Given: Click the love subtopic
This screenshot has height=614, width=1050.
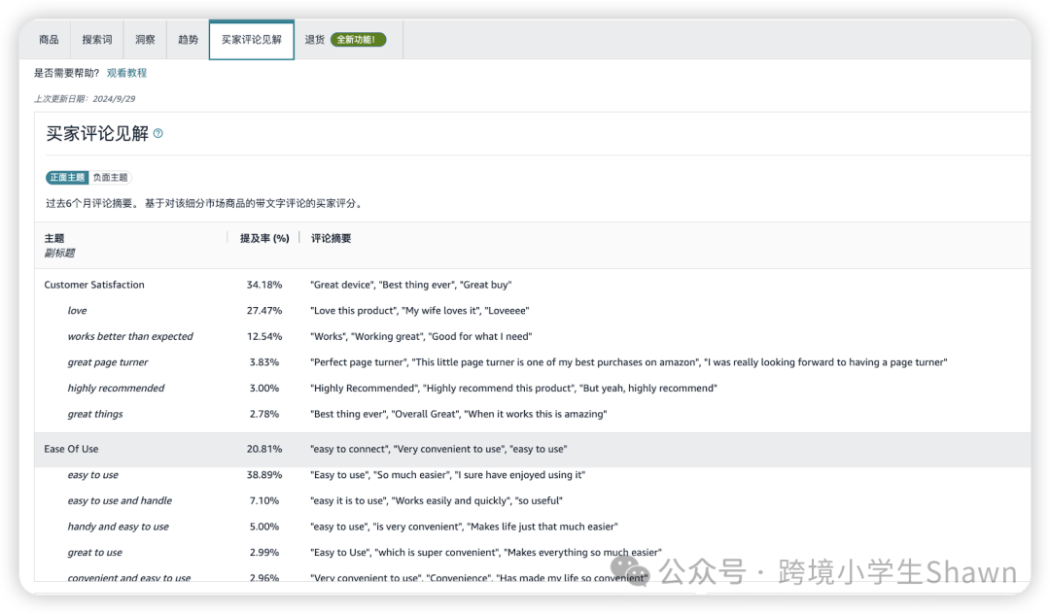Looking at the screenshot, I should [x=77, y=310].
